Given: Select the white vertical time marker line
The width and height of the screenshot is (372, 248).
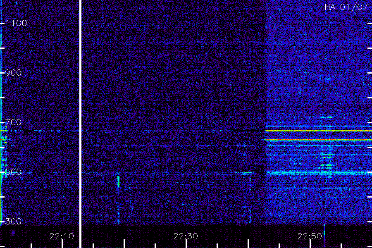Looking at the screenshot, I should pyautogui.click(x=80, y=124).
